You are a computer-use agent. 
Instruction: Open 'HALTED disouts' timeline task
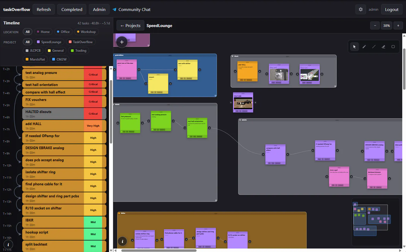click(64, 114)
